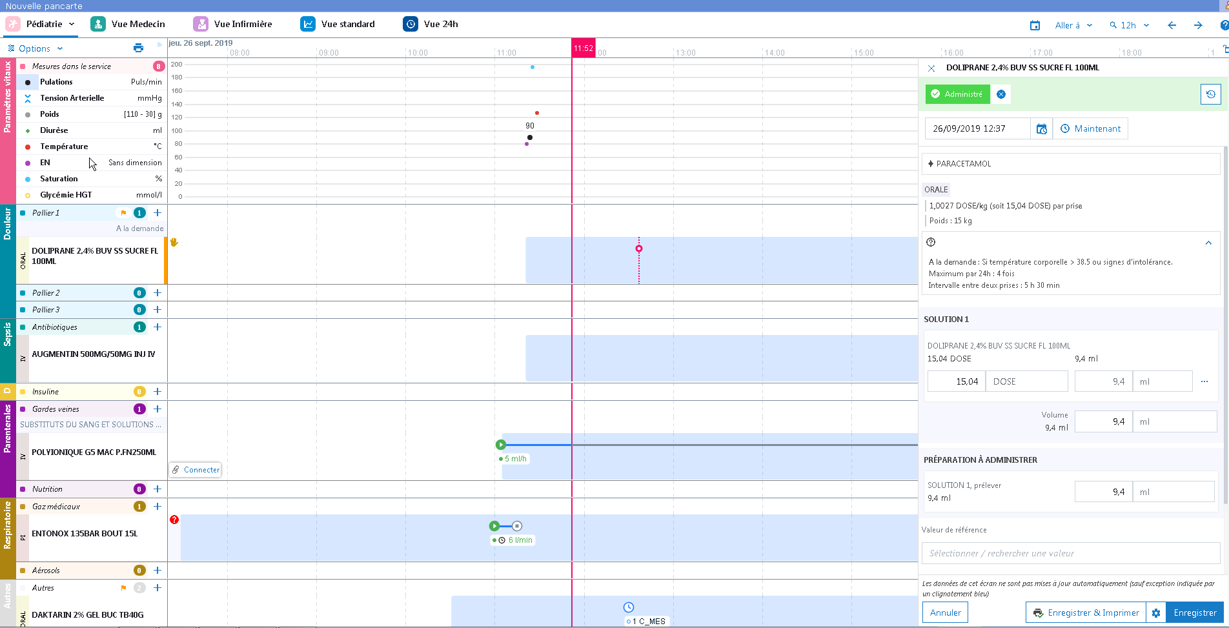Click the Maintenant button
The image size is (1229, 628).
(1090, 129)
